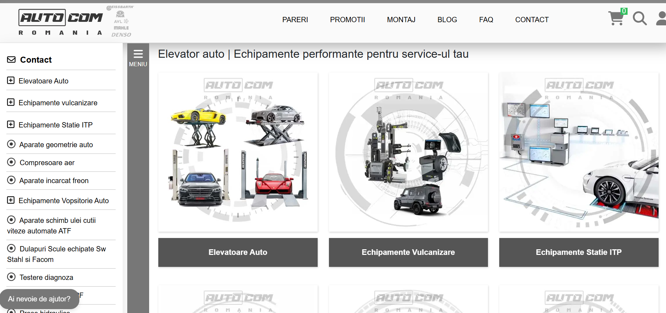Click the partner brands logo stack
The image size is (666, 313).
coord(121,21)
